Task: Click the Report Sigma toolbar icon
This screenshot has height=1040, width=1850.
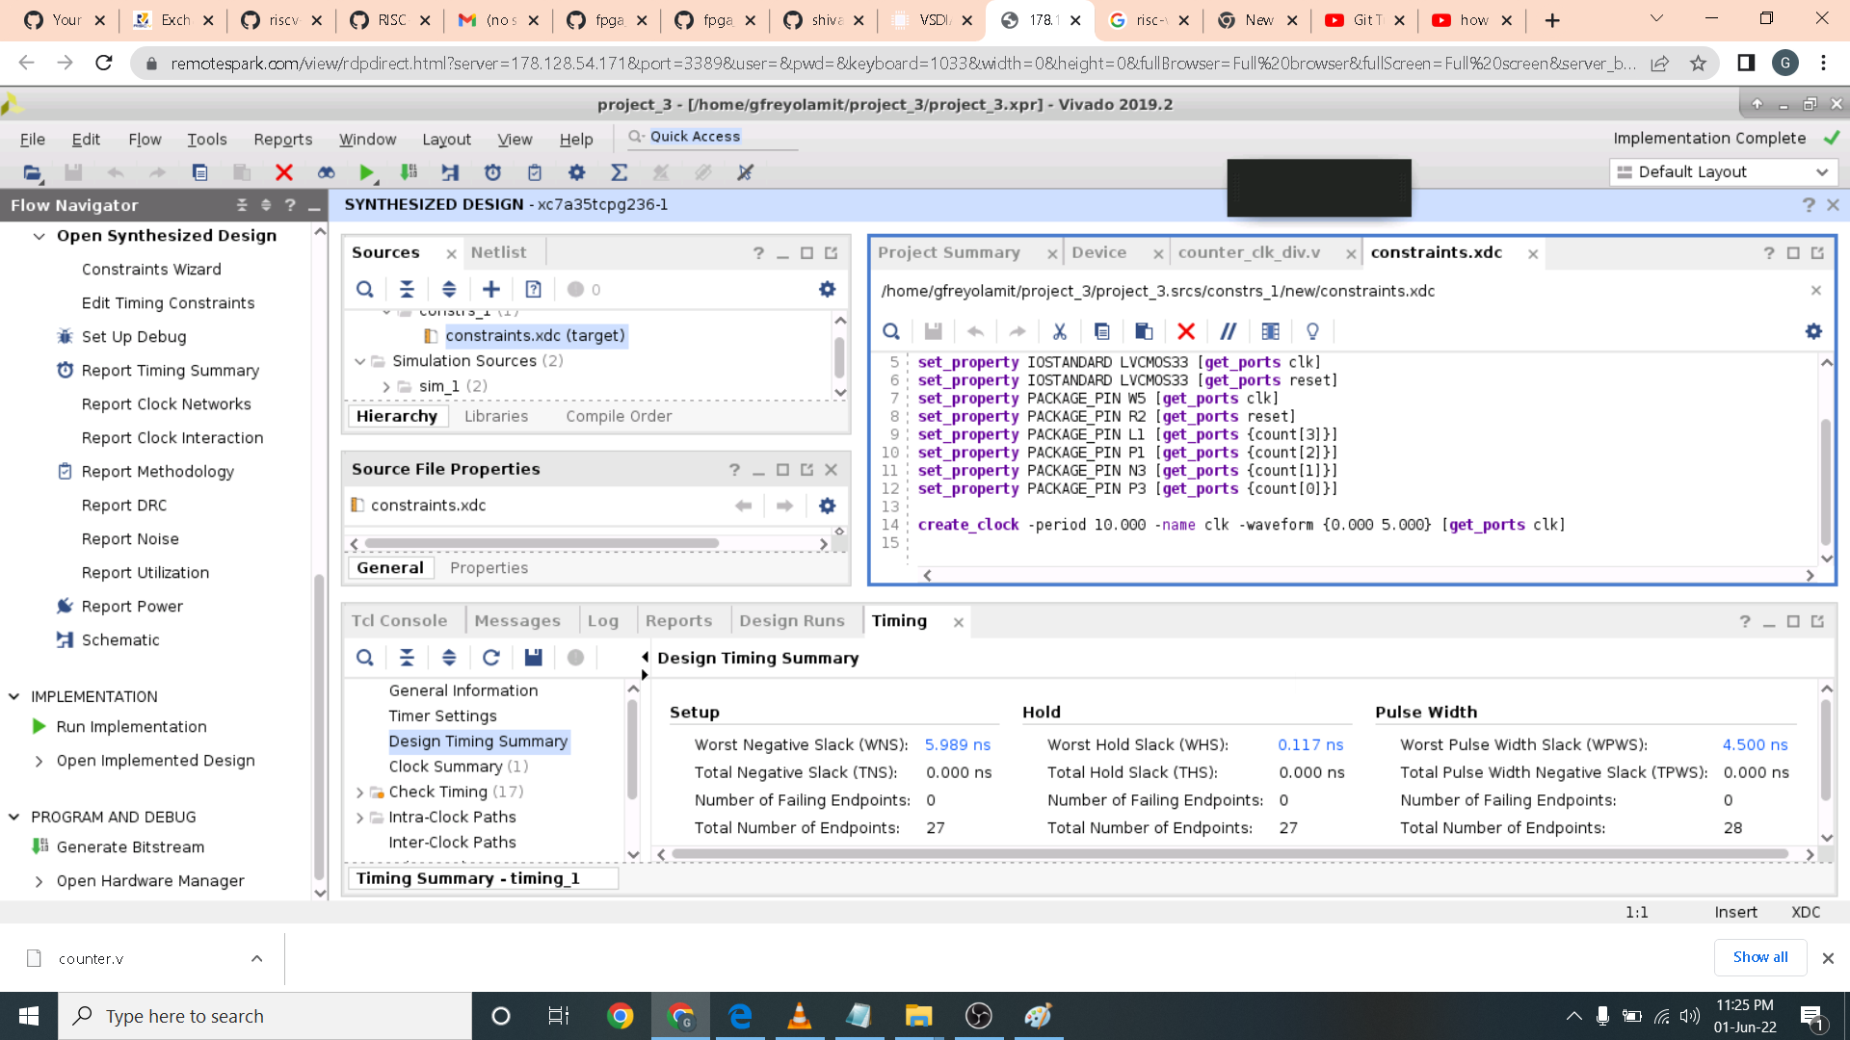Action: click(x=620, y=172)
